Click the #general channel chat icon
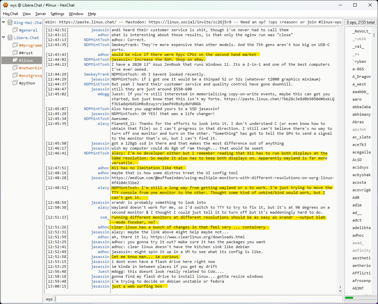This screenshot has height=304, width=378. (x=15, y=30)
